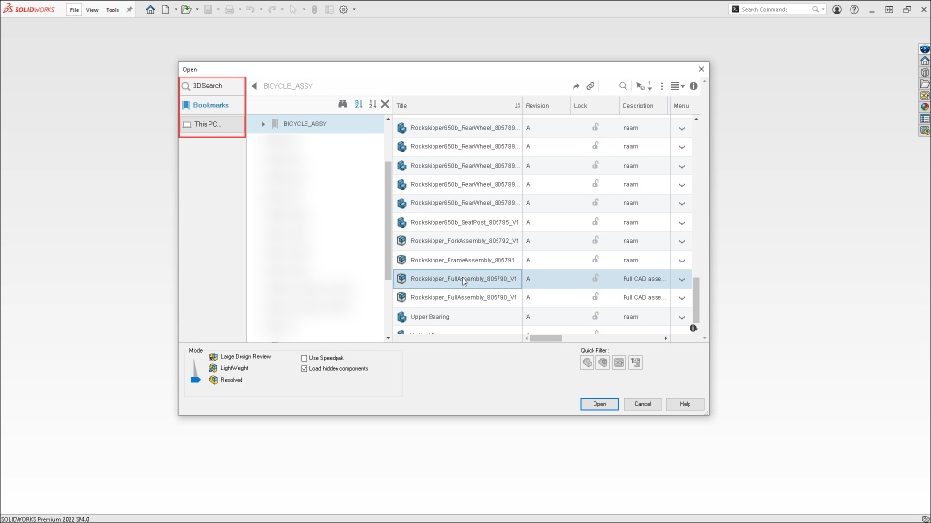The width and height of the screenshot is (931, 523).
Task: Open menu chevron for FrameAssembly row
Action: [x=682, y=261]
